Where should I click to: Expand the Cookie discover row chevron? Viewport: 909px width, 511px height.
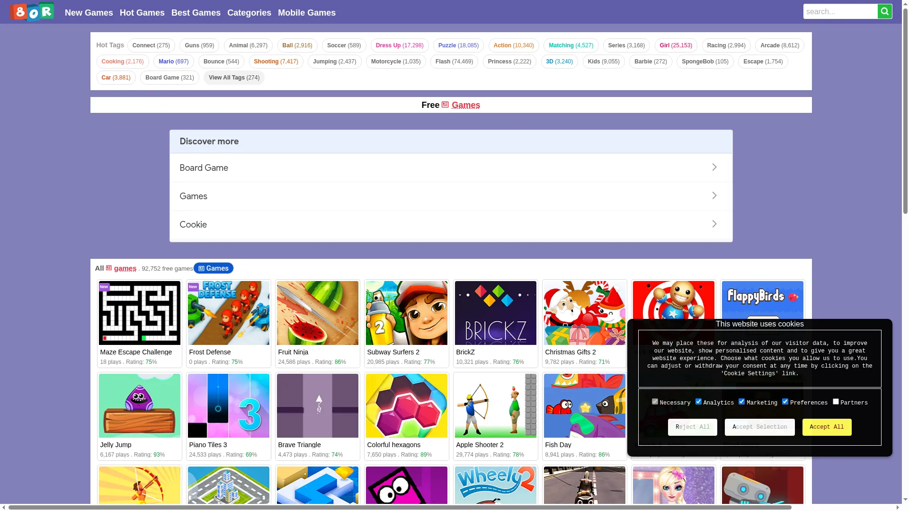point(714,224)
